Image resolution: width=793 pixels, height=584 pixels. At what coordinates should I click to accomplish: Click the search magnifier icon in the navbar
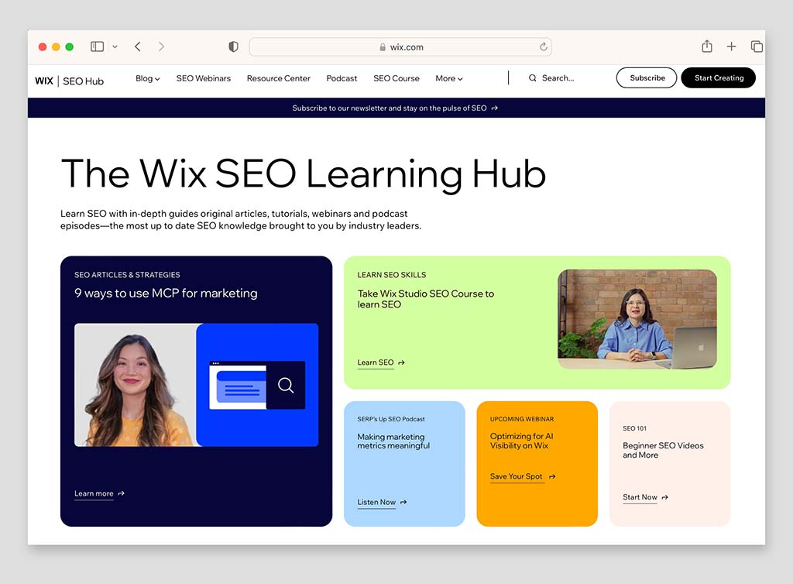(533, 78)
